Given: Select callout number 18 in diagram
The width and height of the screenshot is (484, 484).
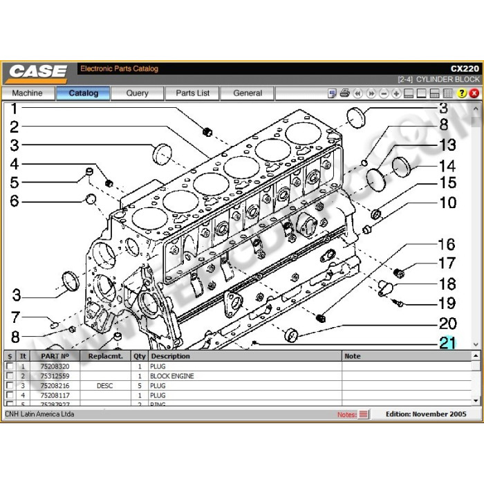Looking at the screenshot, I should (447, 284).
